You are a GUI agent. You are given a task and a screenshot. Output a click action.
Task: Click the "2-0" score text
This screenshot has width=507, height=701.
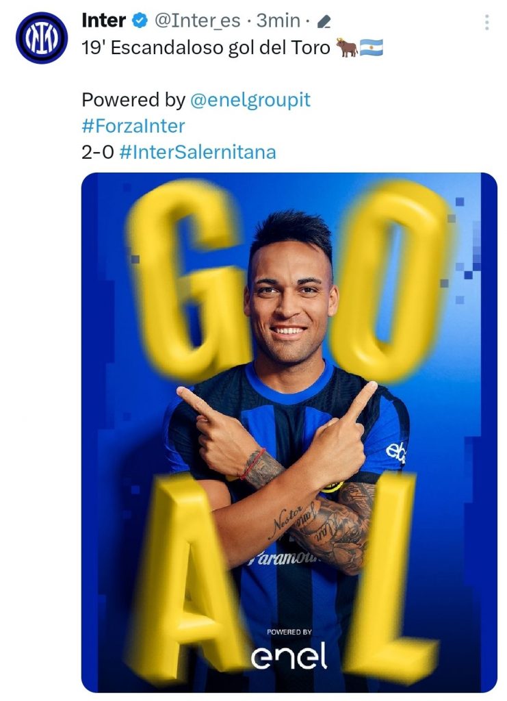[x=97, y=152]
